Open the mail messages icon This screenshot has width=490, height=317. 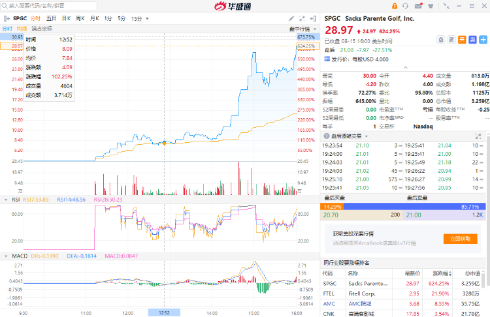pyautogui.click(x=418, y=6)
